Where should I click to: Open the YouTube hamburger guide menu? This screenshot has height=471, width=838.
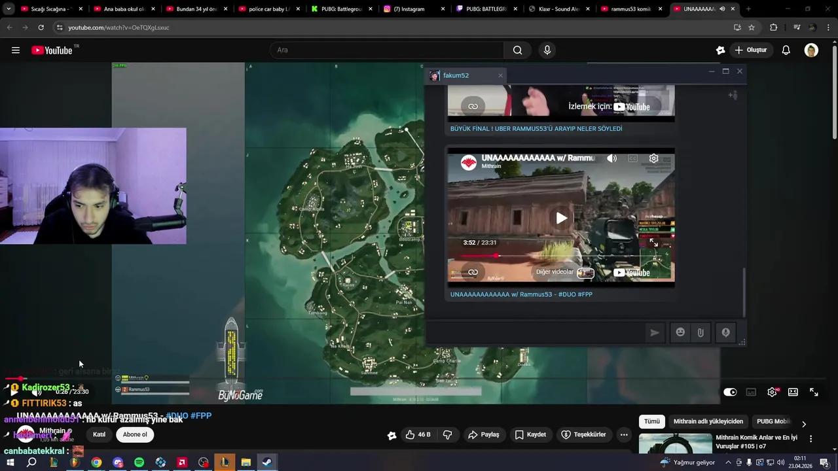click(16, 50)
